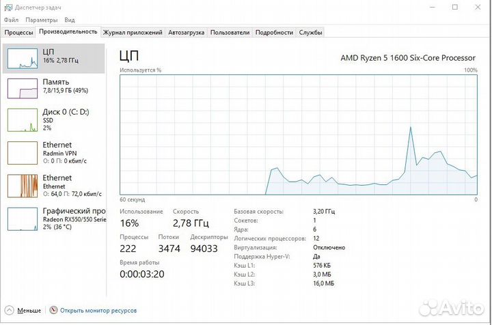The width and height of the screenshot is (492, 325).
Task: Click the Кэш L2 value 3,0 МБ
Action: [x=322, y=274]
